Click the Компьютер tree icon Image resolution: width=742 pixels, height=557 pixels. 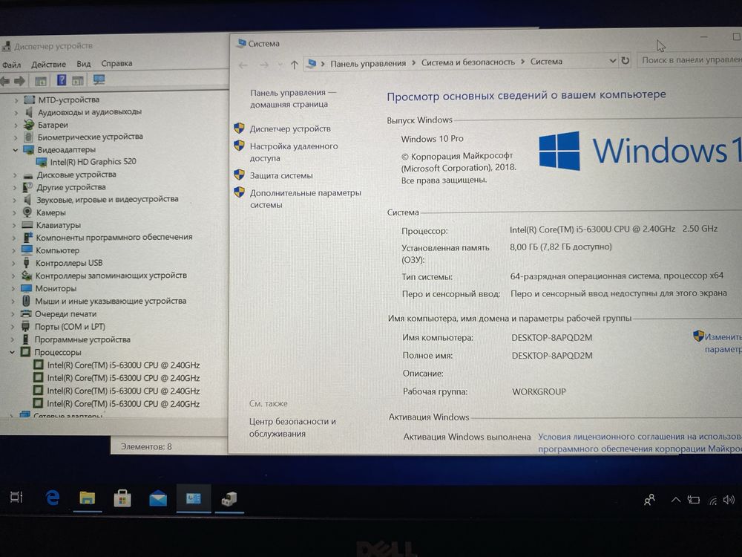pos(27,250)
